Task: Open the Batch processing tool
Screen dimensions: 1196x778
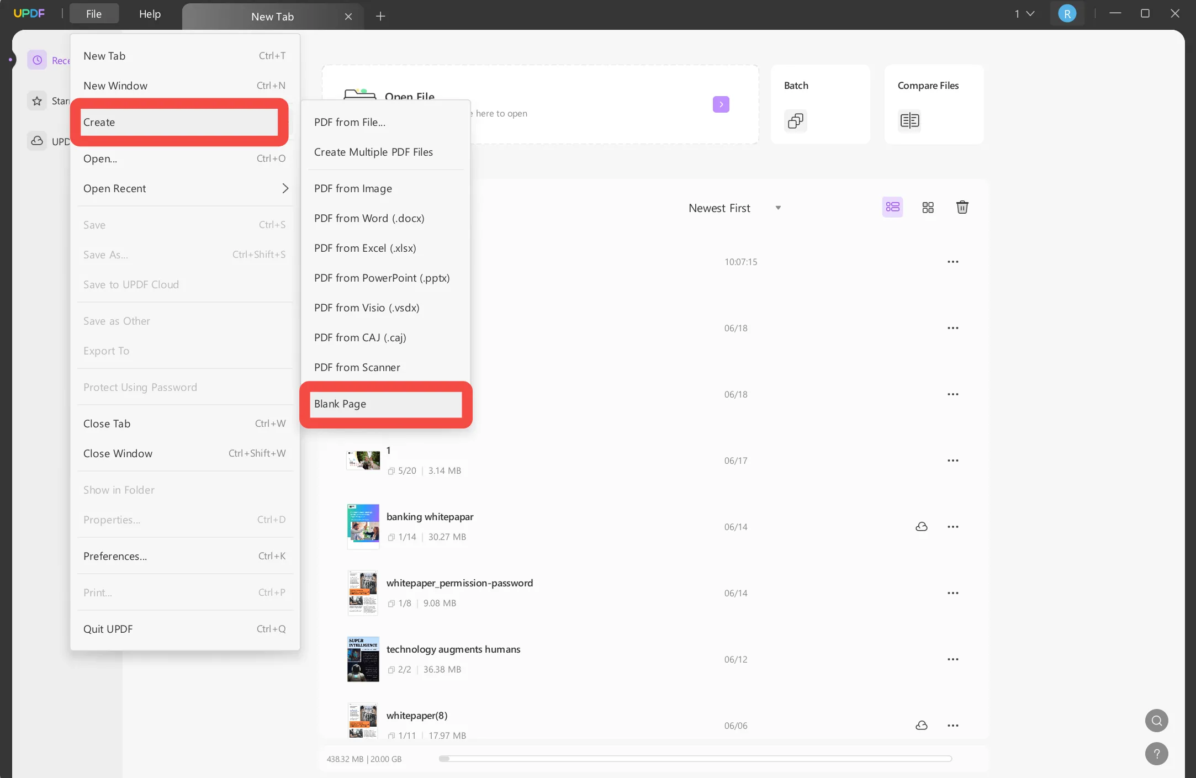Action: [820, 104]
